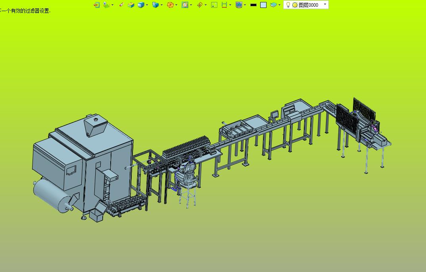Image resolution: width=426 pixels, height=272 pixels.
Task: Click the monitor display settings icon
Action: coord(239,5)
